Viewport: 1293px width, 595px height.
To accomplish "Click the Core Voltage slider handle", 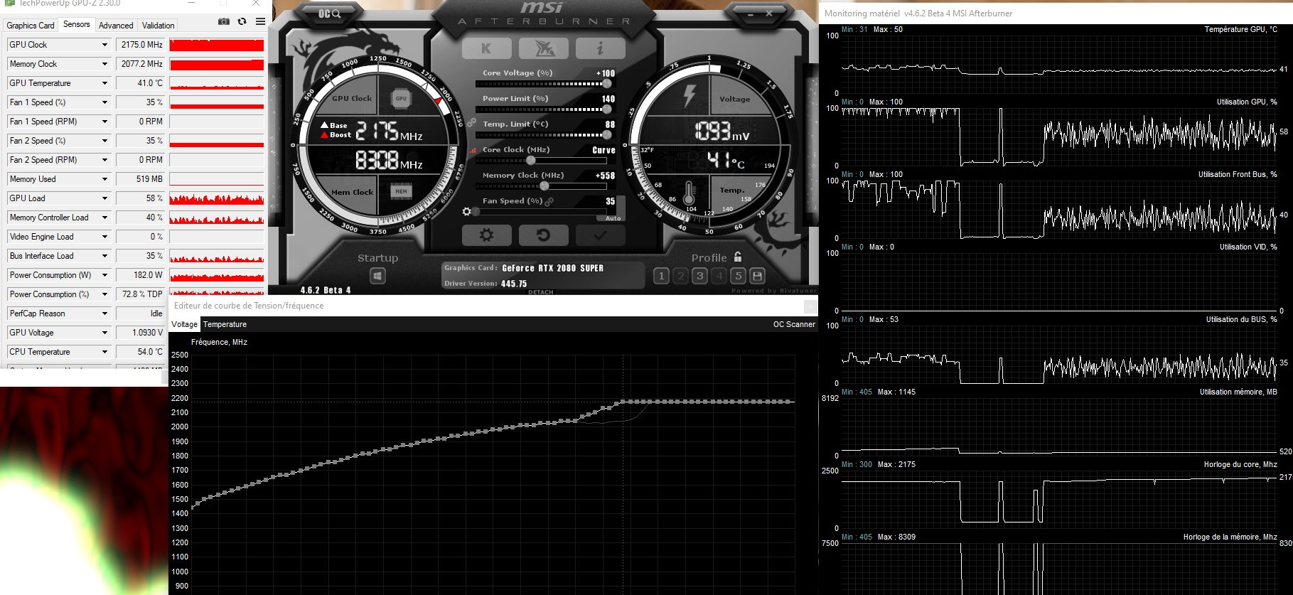I will (x=606, y=84).
